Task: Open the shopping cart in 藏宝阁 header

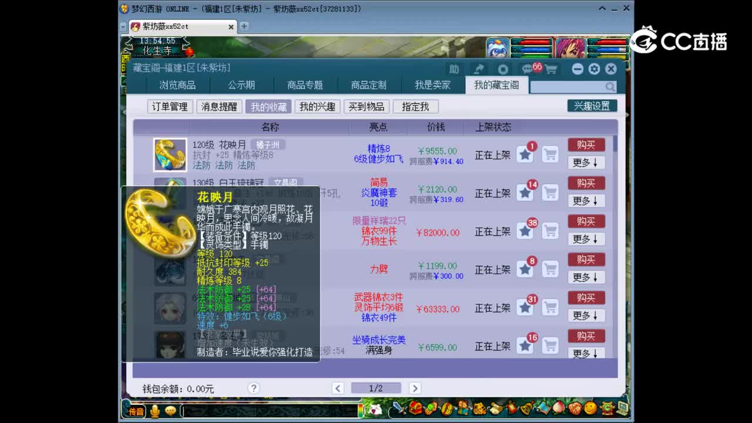Action: pyautogui.click(x=551, y=69)
